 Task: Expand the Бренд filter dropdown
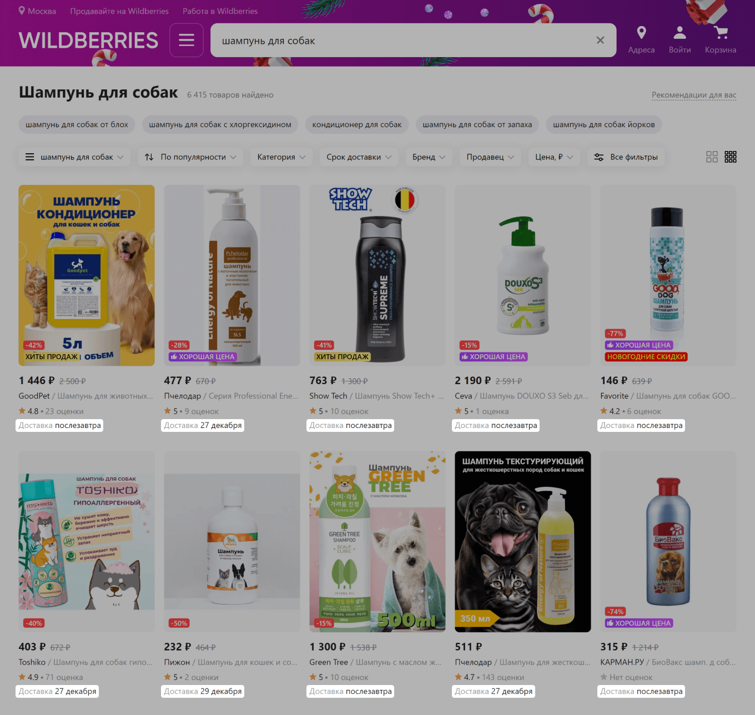pyautogui.click(x=429, y=157)
